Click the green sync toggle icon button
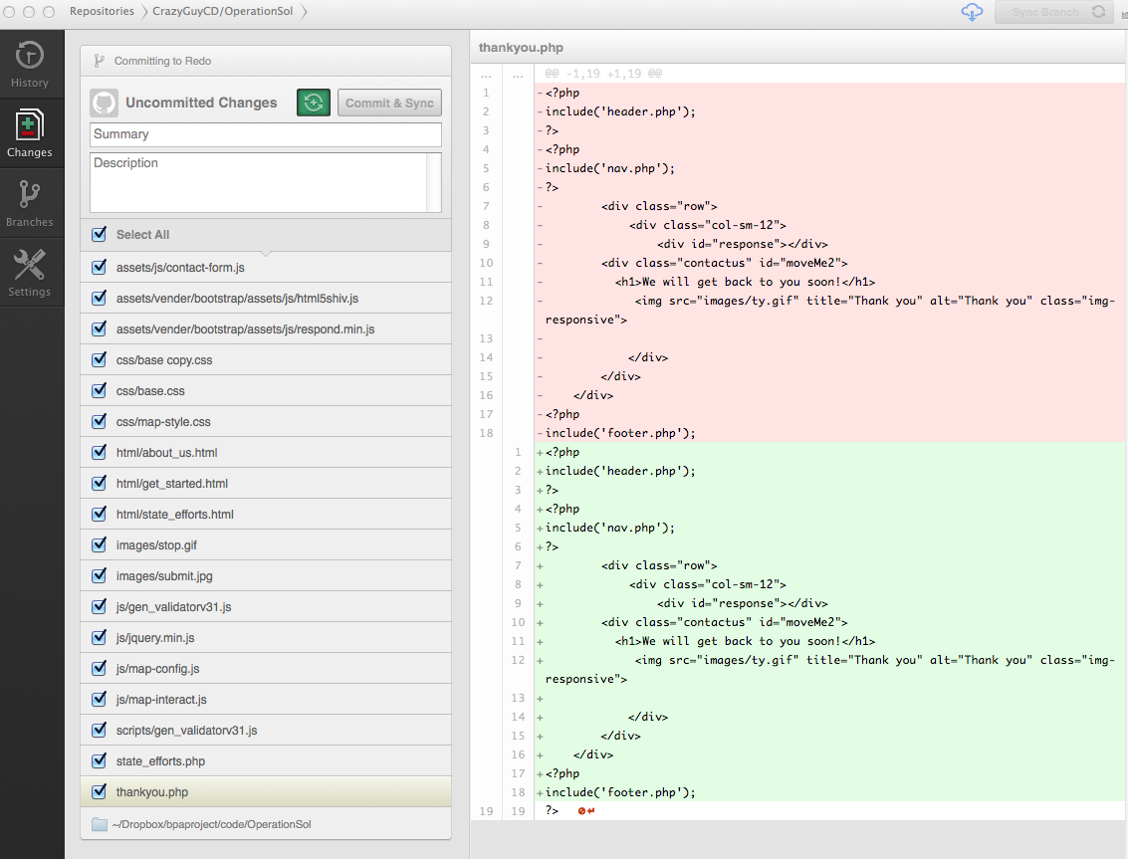Screen dimensions: 1128x859 click(314, 103)
